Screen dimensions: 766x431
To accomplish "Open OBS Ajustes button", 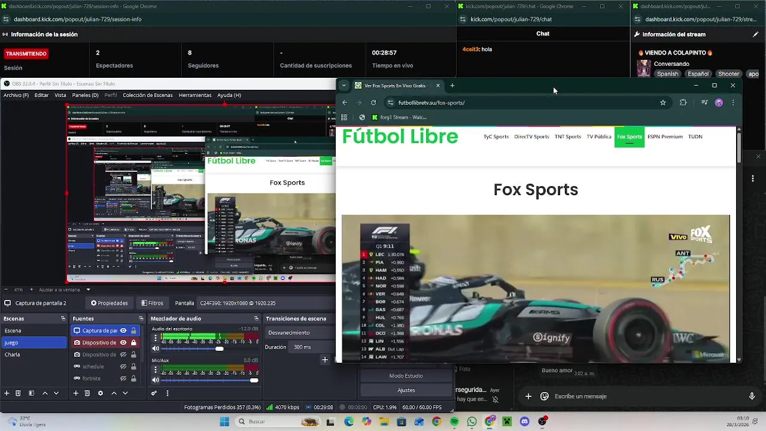I will tap(406, 390).
